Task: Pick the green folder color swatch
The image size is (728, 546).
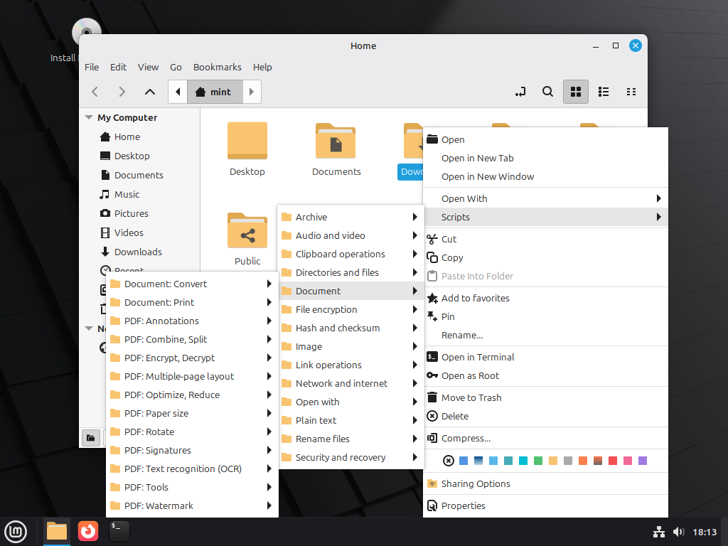Action: 538,461
